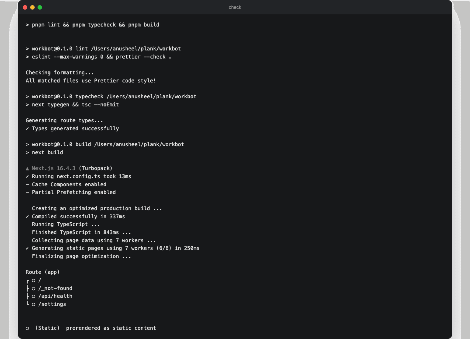Click the "Route (app)" heading
The height and width of the screenshot is (339, 470).
[x=43, y=272]
